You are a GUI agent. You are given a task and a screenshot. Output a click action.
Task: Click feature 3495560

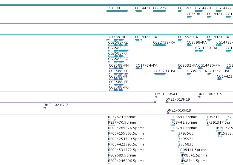coord(179,136)
